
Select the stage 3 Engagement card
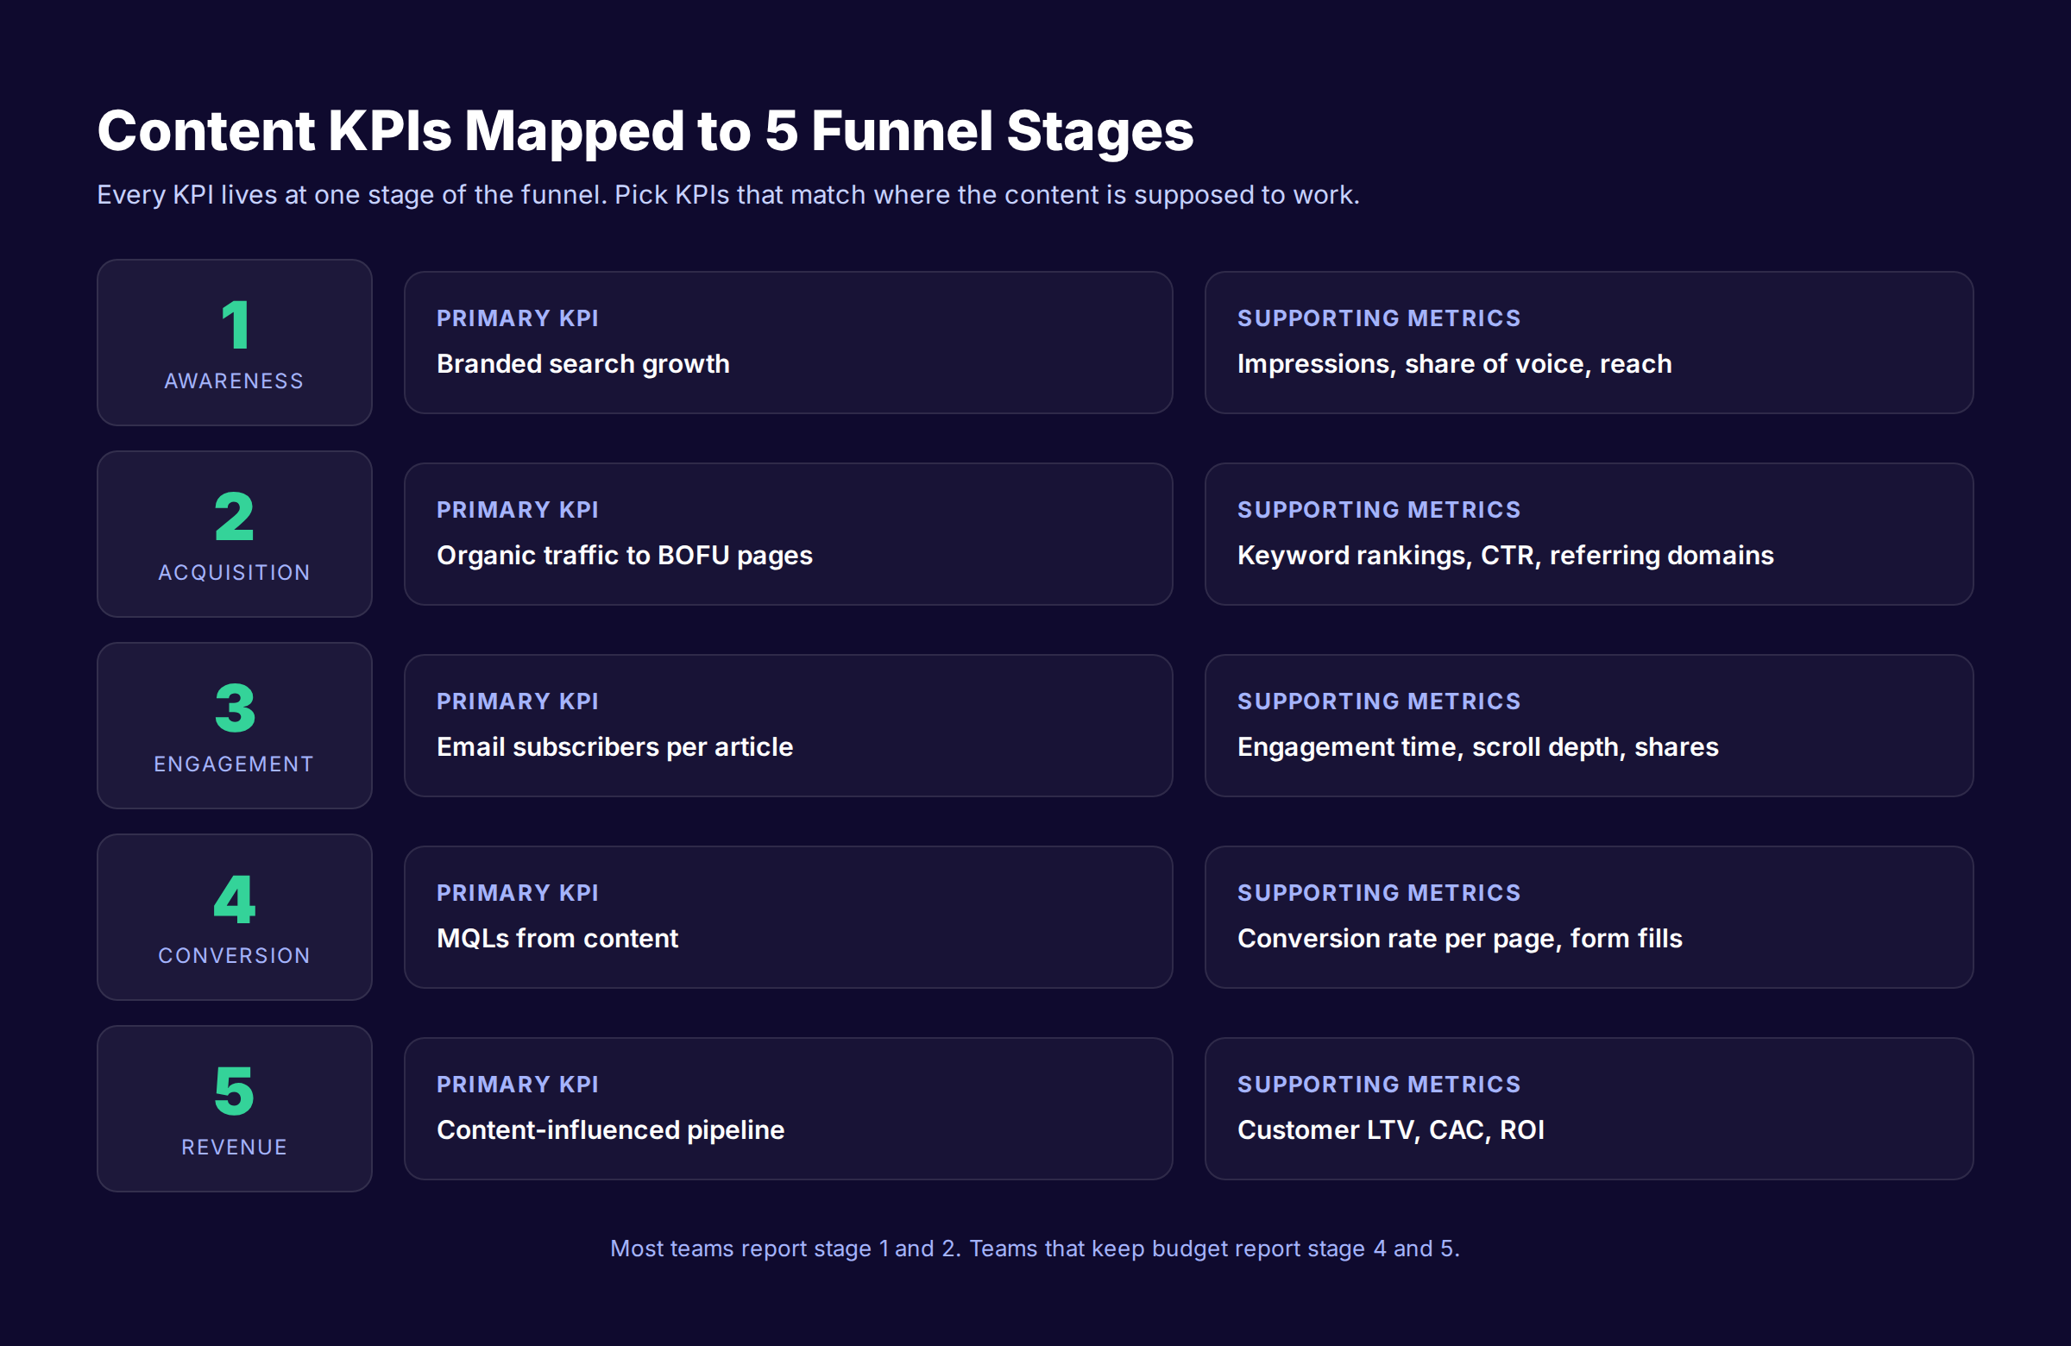pyautogui.click(x=234, y=725)
